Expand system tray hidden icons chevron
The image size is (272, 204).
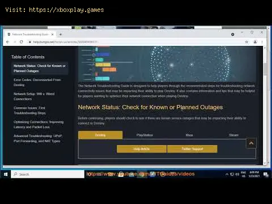click(x=227, y=175)
